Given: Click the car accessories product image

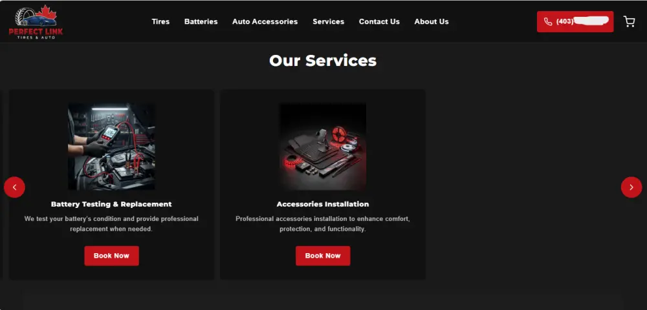Looking at the screenshot, I should (x=323, y=146).
